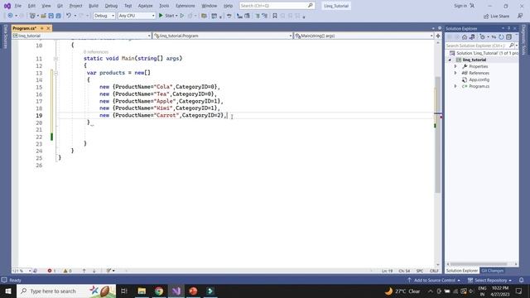Click the Save icon in the toolbar
Image resolution: width=530 pixels, height=298 pixels.
tap(51, 16)
